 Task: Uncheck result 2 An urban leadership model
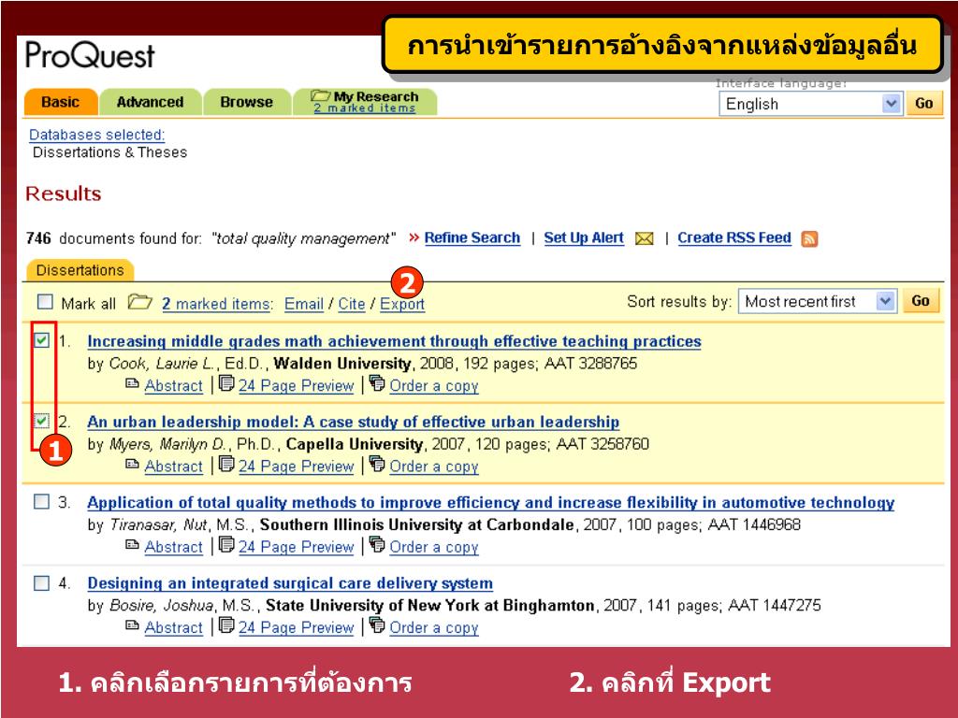[41, 421]
